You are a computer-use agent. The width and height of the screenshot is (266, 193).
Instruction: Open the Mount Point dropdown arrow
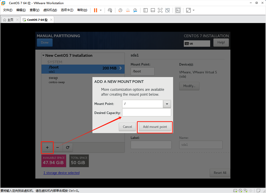coord(167,104)
